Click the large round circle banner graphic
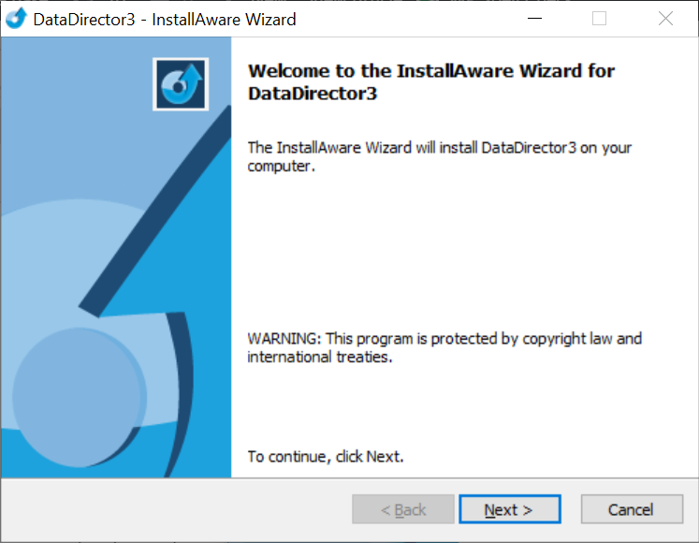The image size is (699, 543). pyautogui.click(x=78, y=397)
